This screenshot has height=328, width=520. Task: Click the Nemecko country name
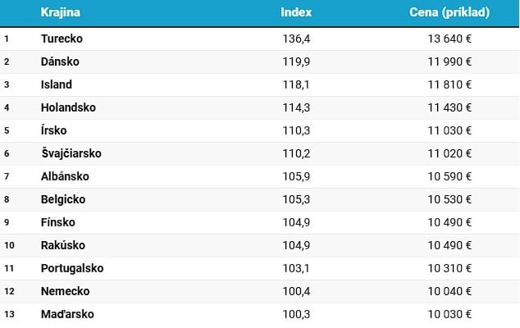tap(65, 291)
